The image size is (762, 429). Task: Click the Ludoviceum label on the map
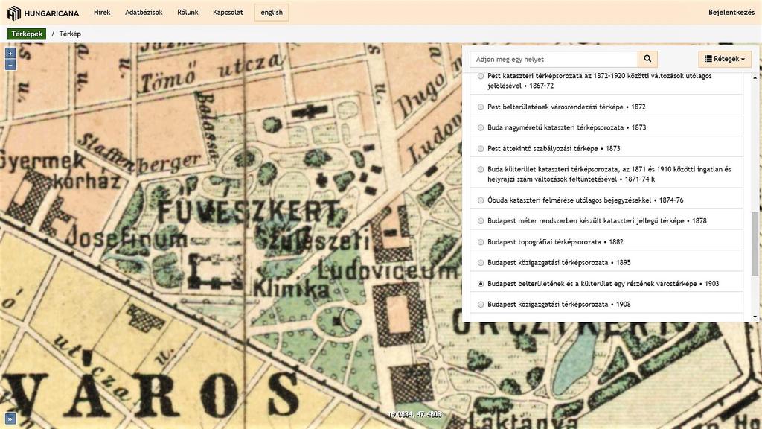[x=387, y=270]
